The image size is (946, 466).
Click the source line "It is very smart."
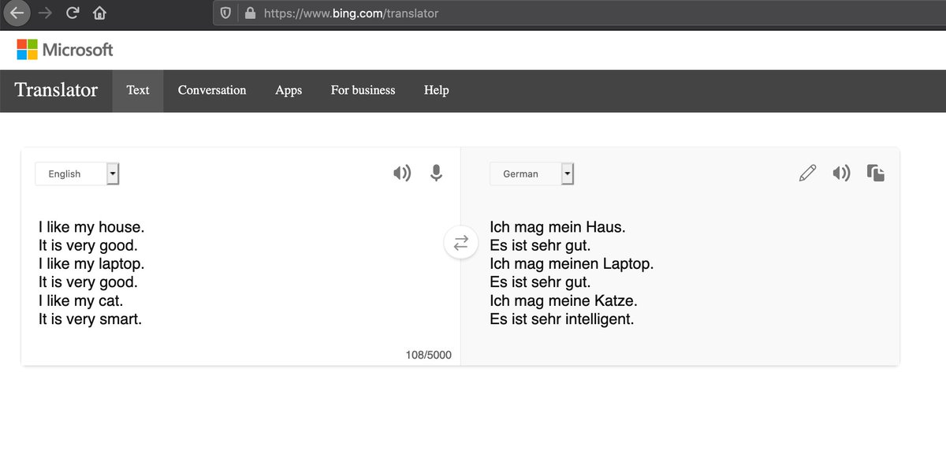[91, 319]
